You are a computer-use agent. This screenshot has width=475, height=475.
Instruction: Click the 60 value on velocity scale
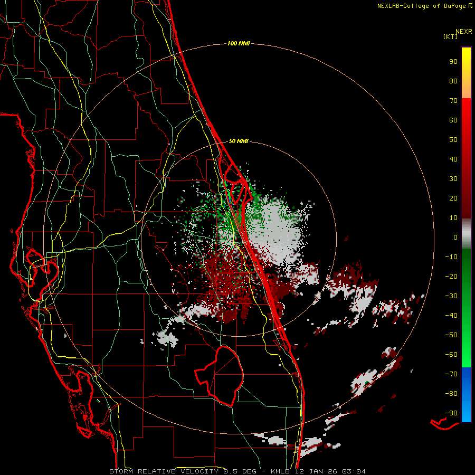tap(453, 120)
